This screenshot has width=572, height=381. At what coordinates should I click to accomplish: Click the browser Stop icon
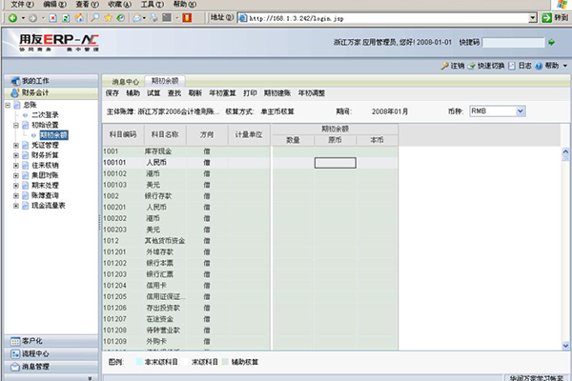(52, 18)
